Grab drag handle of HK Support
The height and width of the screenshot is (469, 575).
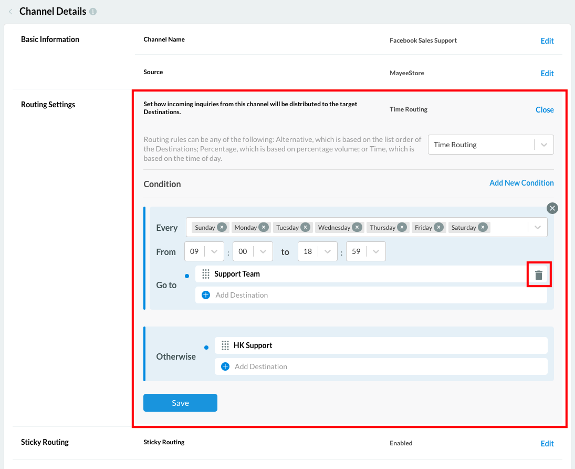(x=225, y=345)
